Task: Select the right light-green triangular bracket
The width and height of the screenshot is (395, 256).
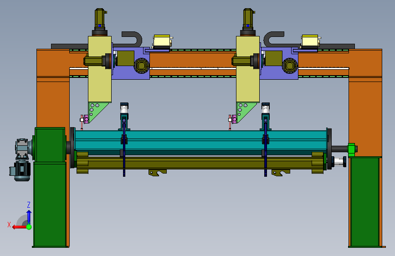Action: pos(243,110)
